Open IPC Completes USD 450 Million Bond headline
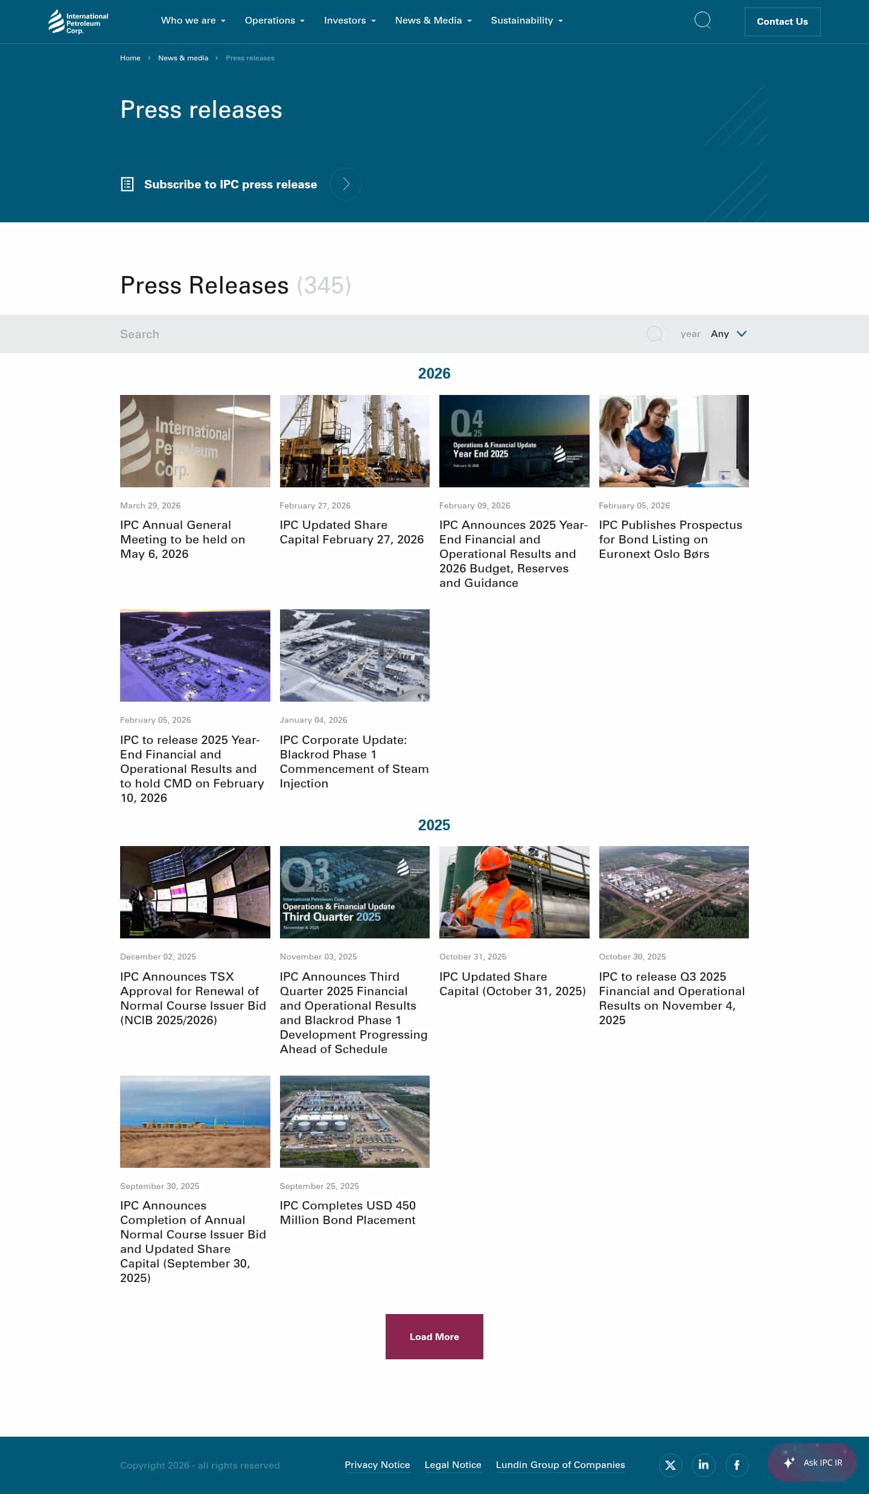Viewport: 869px width, 1494px height. pos(348,1213)
